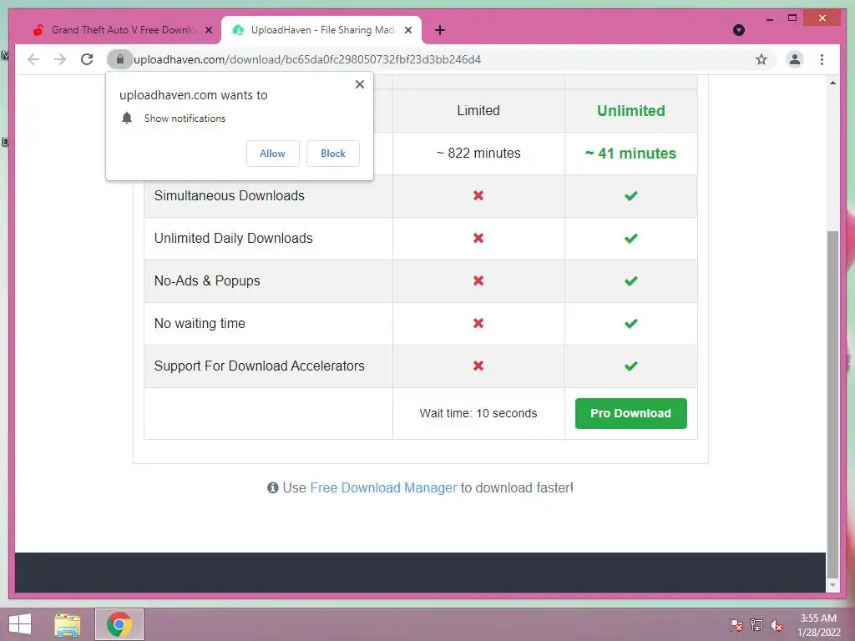Open File Explorer from the taskbar
855x641 pixels.
coord(68,624)
